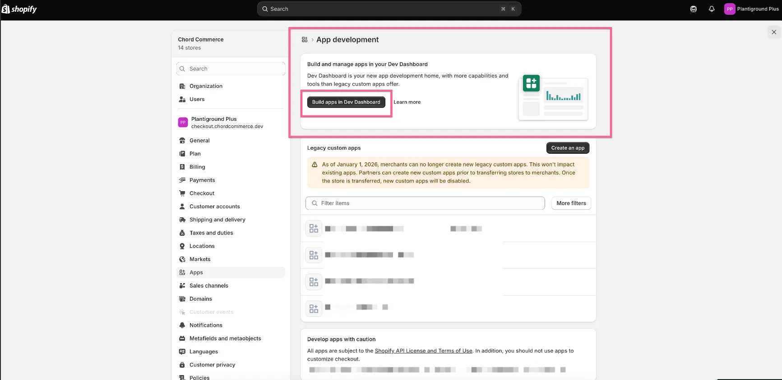
Task: Click the Customer accounts person icon
Action: (182, 206)
